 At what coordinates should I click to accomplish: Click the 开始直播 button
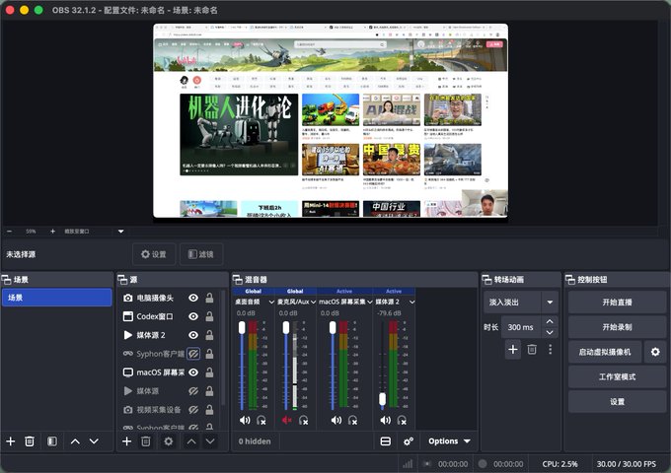click(x=617, y=303)
